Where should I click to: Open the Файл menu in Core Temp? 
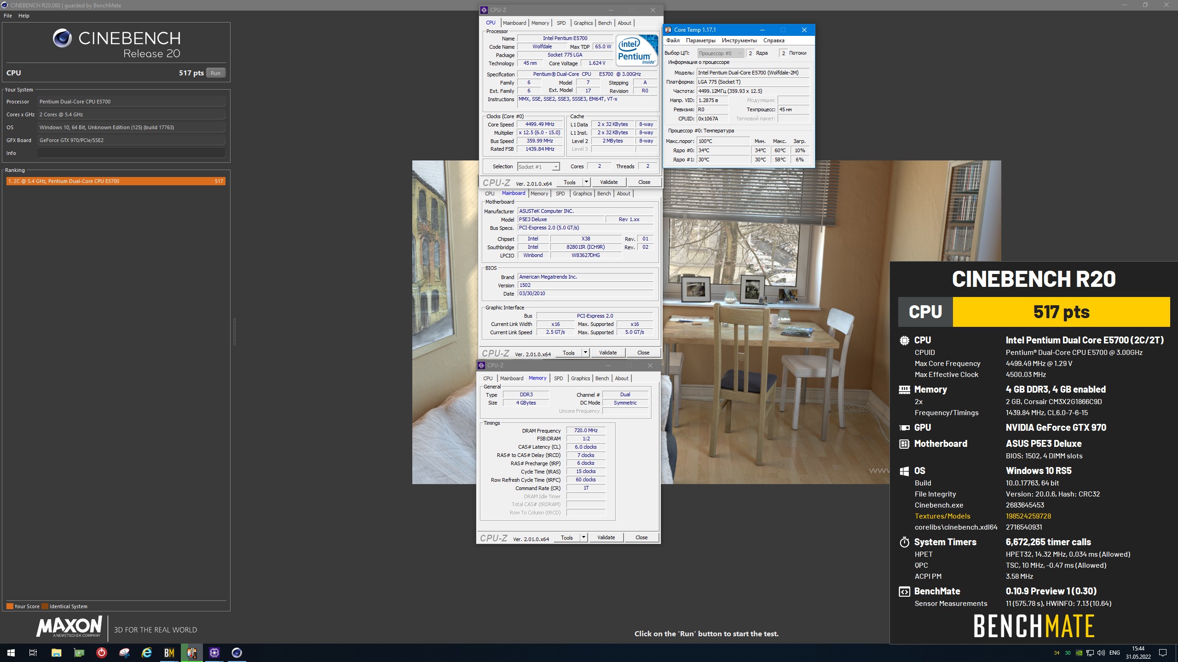[x=673, y=40]
